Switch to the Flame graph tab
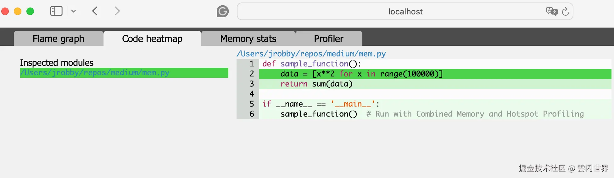The height and width of the screenshot is (178, 614). 59,39
